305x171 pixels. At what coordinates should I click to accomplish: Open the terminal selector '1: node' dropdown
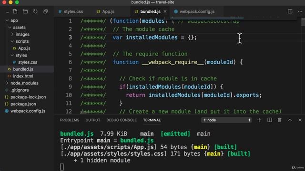pos(226,120)
